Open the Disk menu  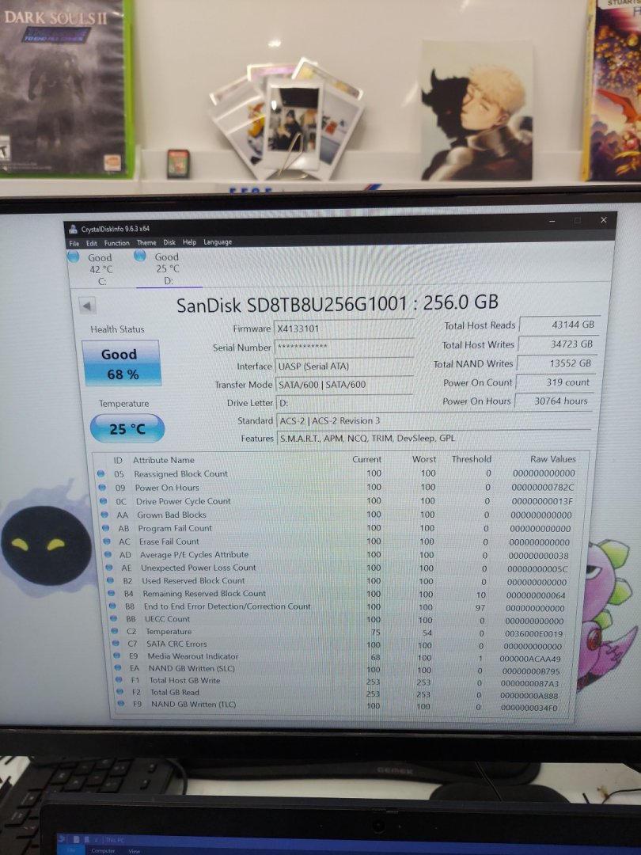[x=169, y=243]
